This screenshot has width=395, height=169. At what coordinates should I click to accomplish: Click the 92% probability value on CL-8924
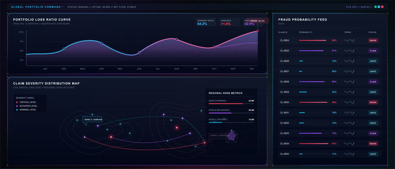tap(334, 40)
